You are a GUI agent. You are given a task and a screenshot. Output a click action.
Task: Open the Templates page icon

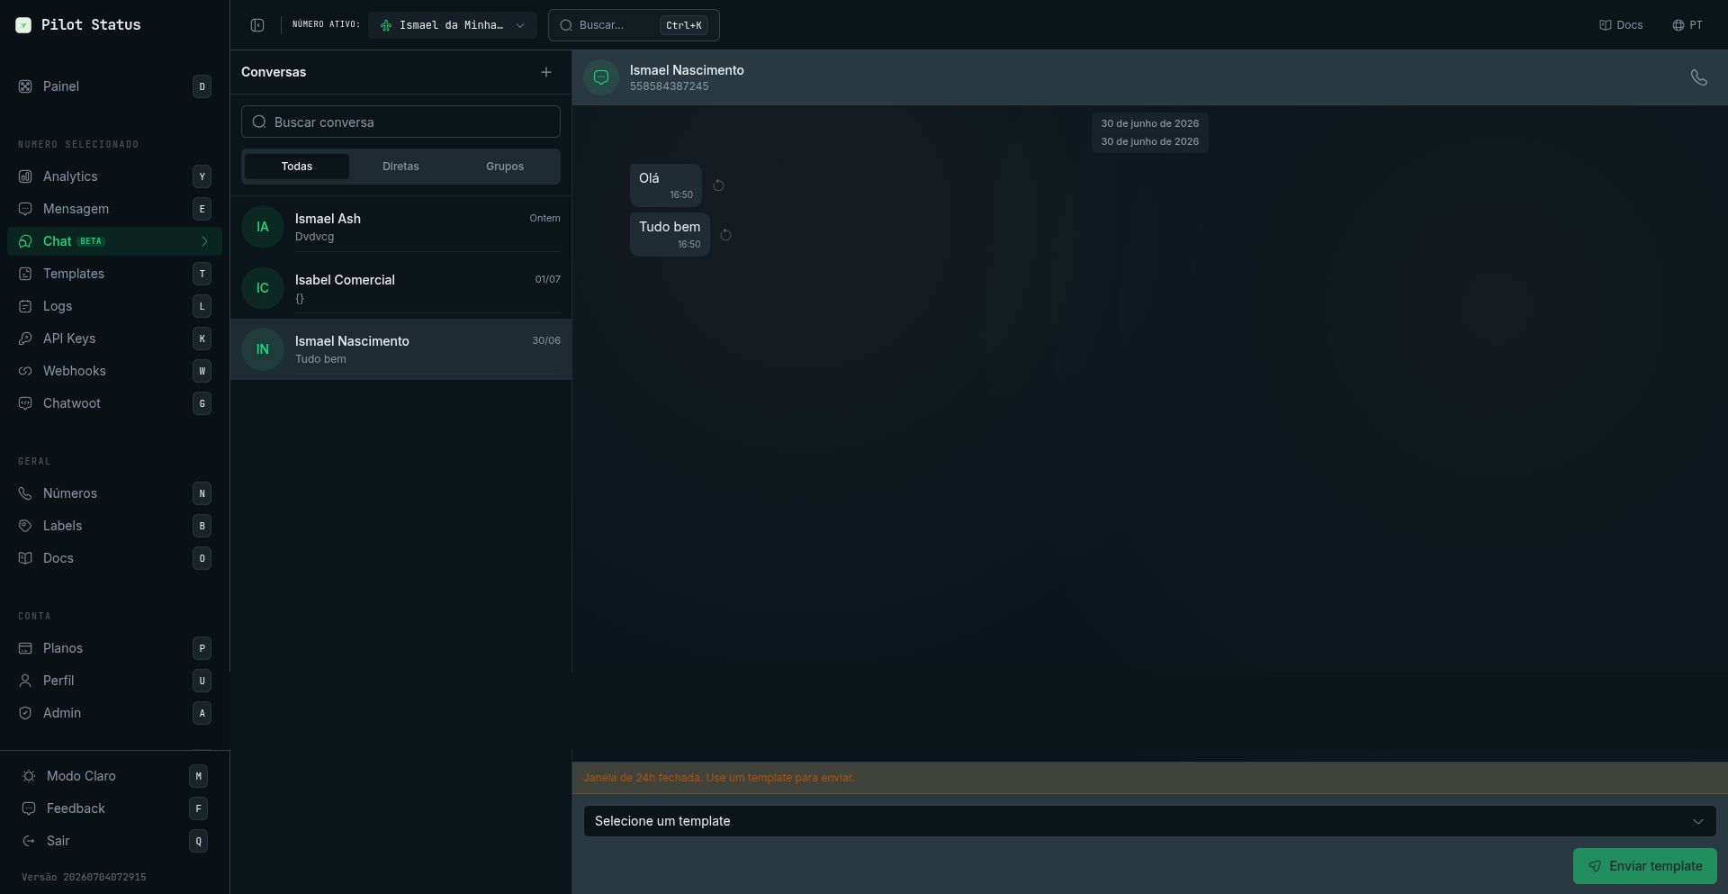[25, 274]
